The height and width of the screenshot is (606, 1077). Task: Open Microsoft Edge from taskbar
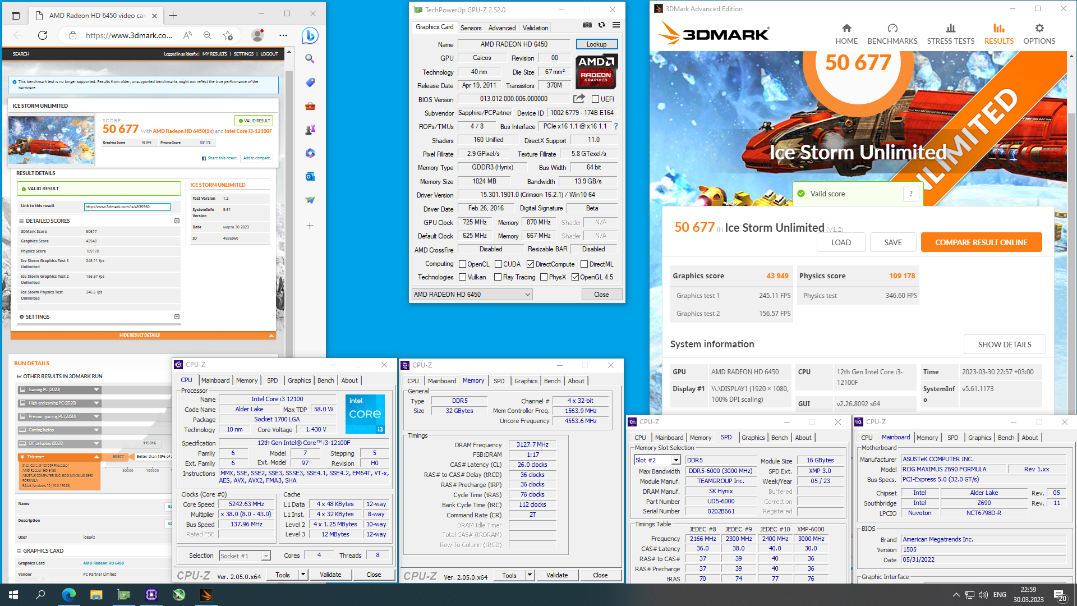[68, 594]
